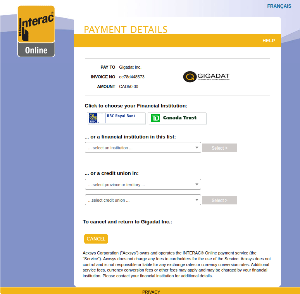The width and height of the screenshot is (300, 294).
Task: Choose RBC Royal Bank as institution
Action: point(116,118)
